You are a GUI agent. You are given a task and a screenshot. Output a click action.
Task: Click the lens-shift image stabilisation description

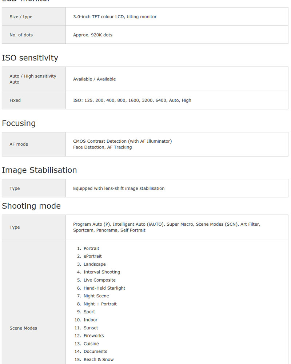[x=119, y=189]
